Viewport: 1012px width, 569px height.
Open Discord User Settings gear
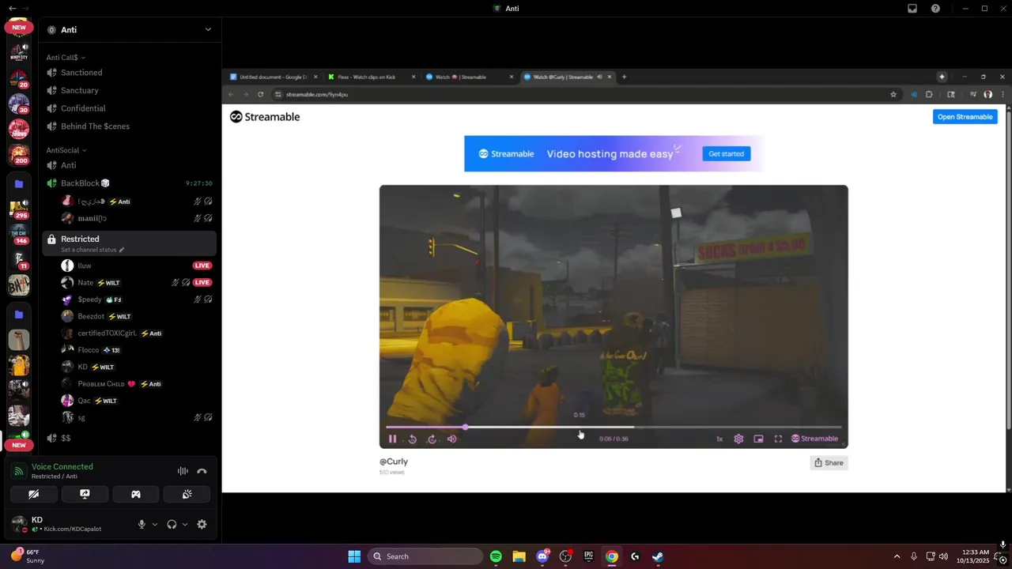(x=202, y=524)
